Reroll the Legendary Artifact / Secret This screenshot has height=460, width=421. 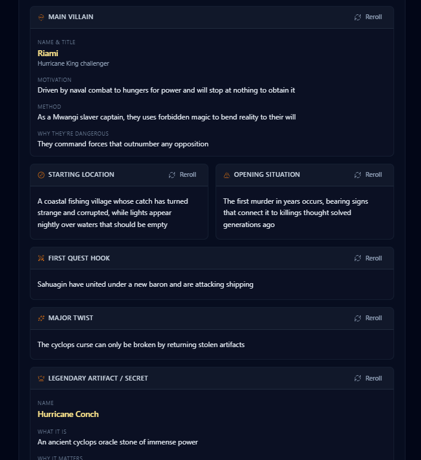[x=368, y=379]
